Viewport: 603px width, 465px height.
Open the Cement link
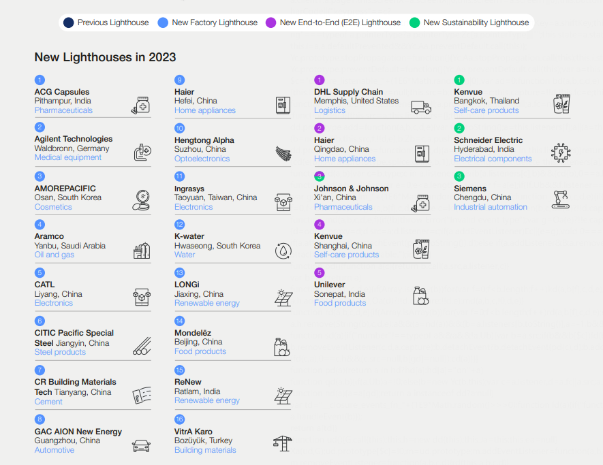(x=48, y=402)
